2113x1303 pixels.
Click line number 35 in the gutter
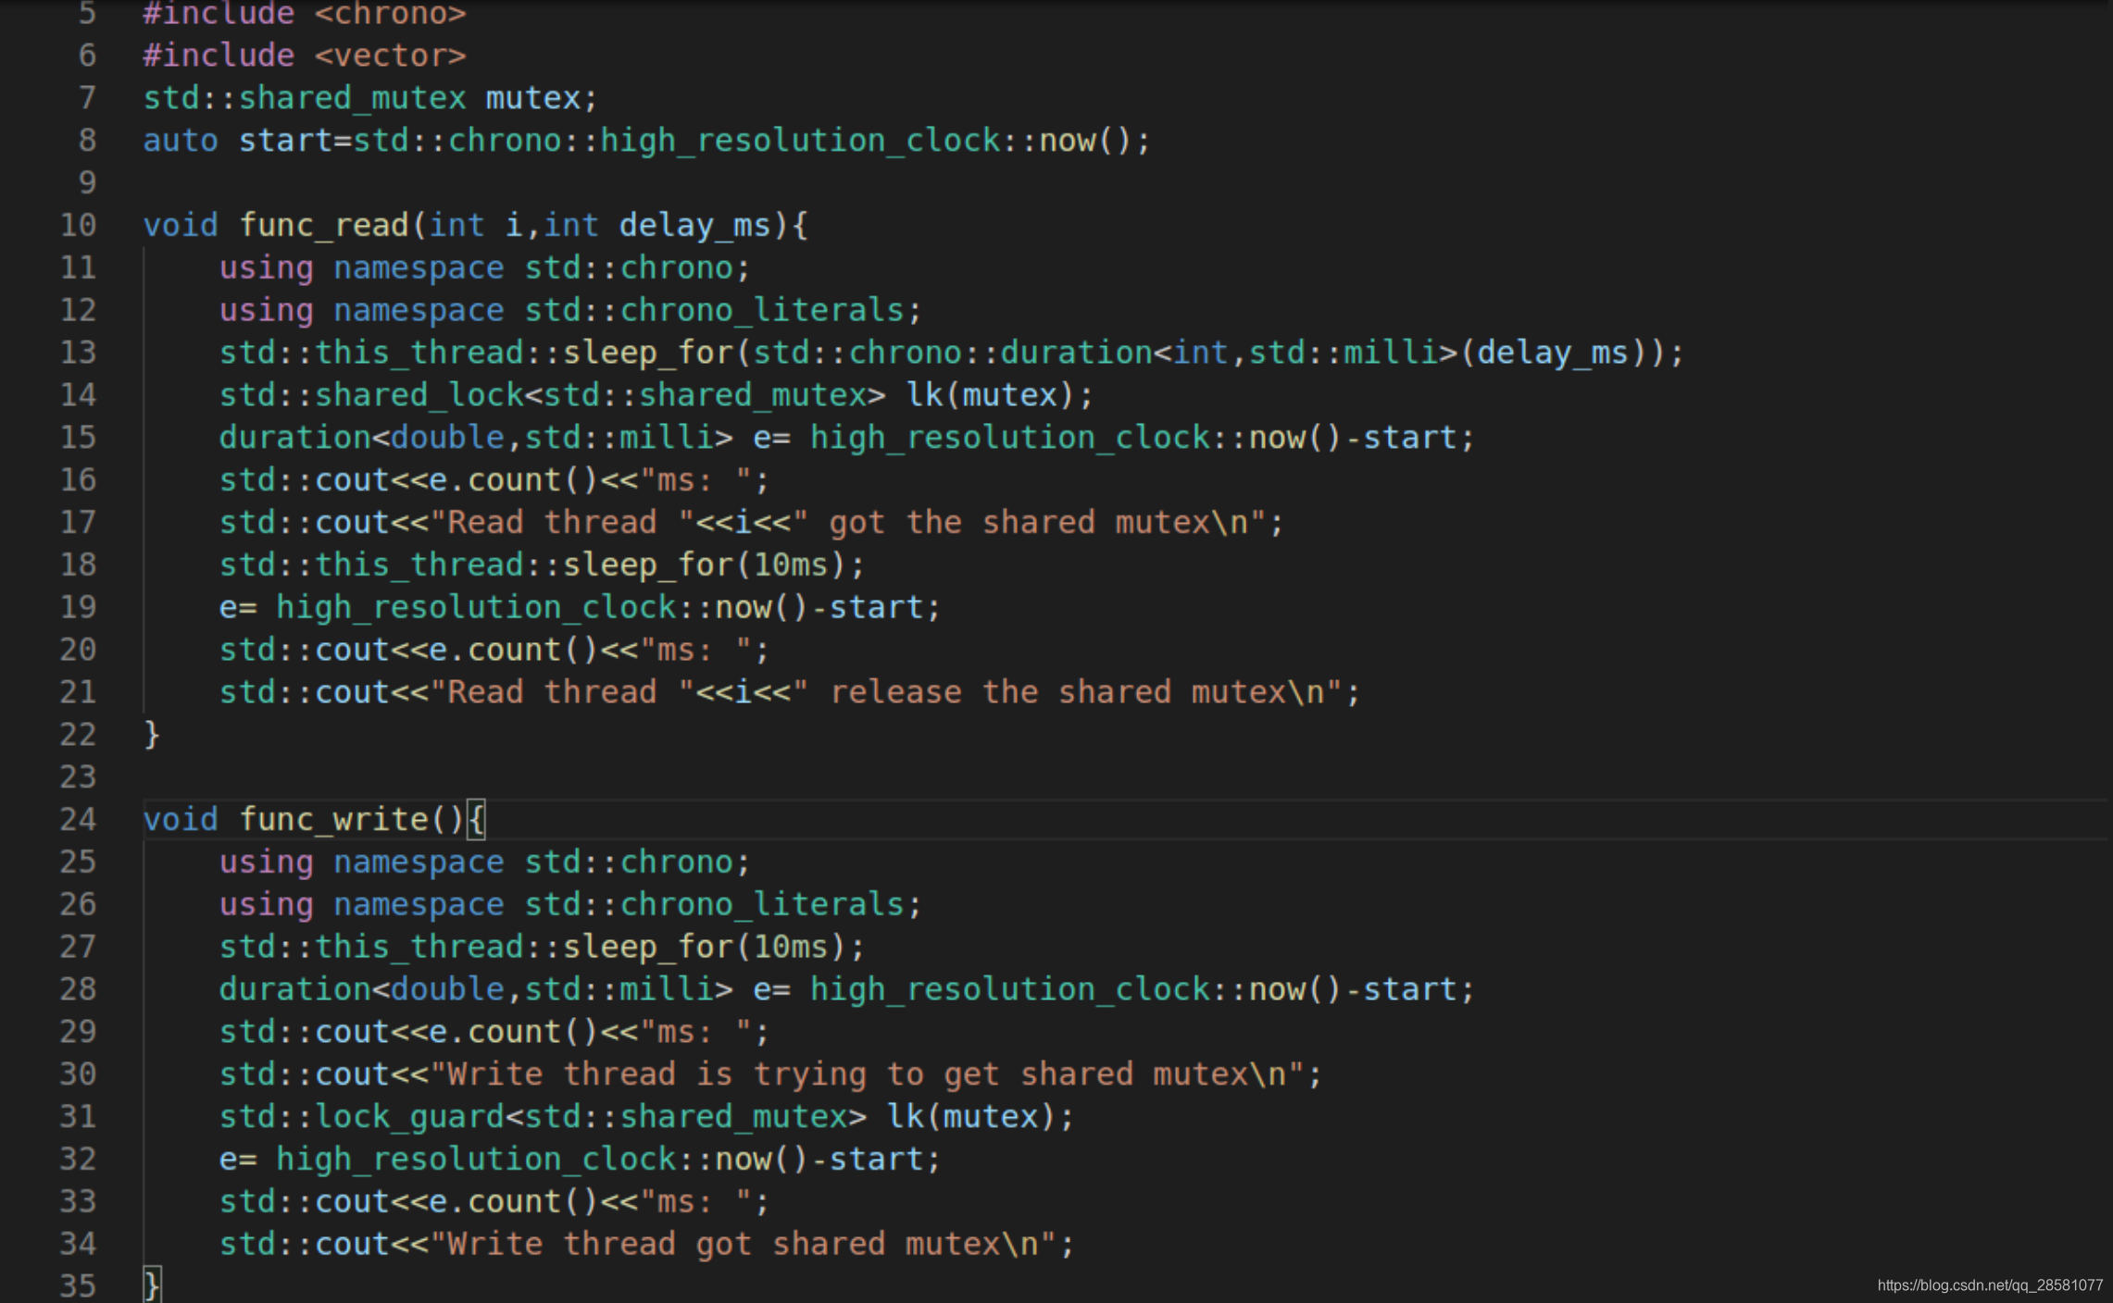tap(78, 1285)
